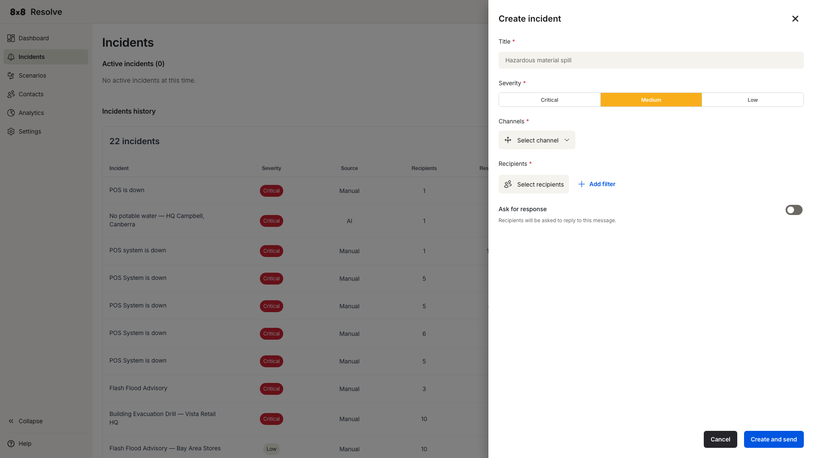The image size is (814, 458).
Task: Click the Dashboard sidebar icon
Action: (11, 38)
